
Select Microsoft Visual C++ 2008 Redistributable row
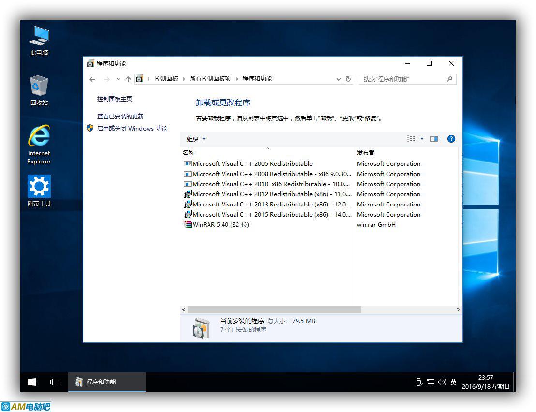click(267, 174)
